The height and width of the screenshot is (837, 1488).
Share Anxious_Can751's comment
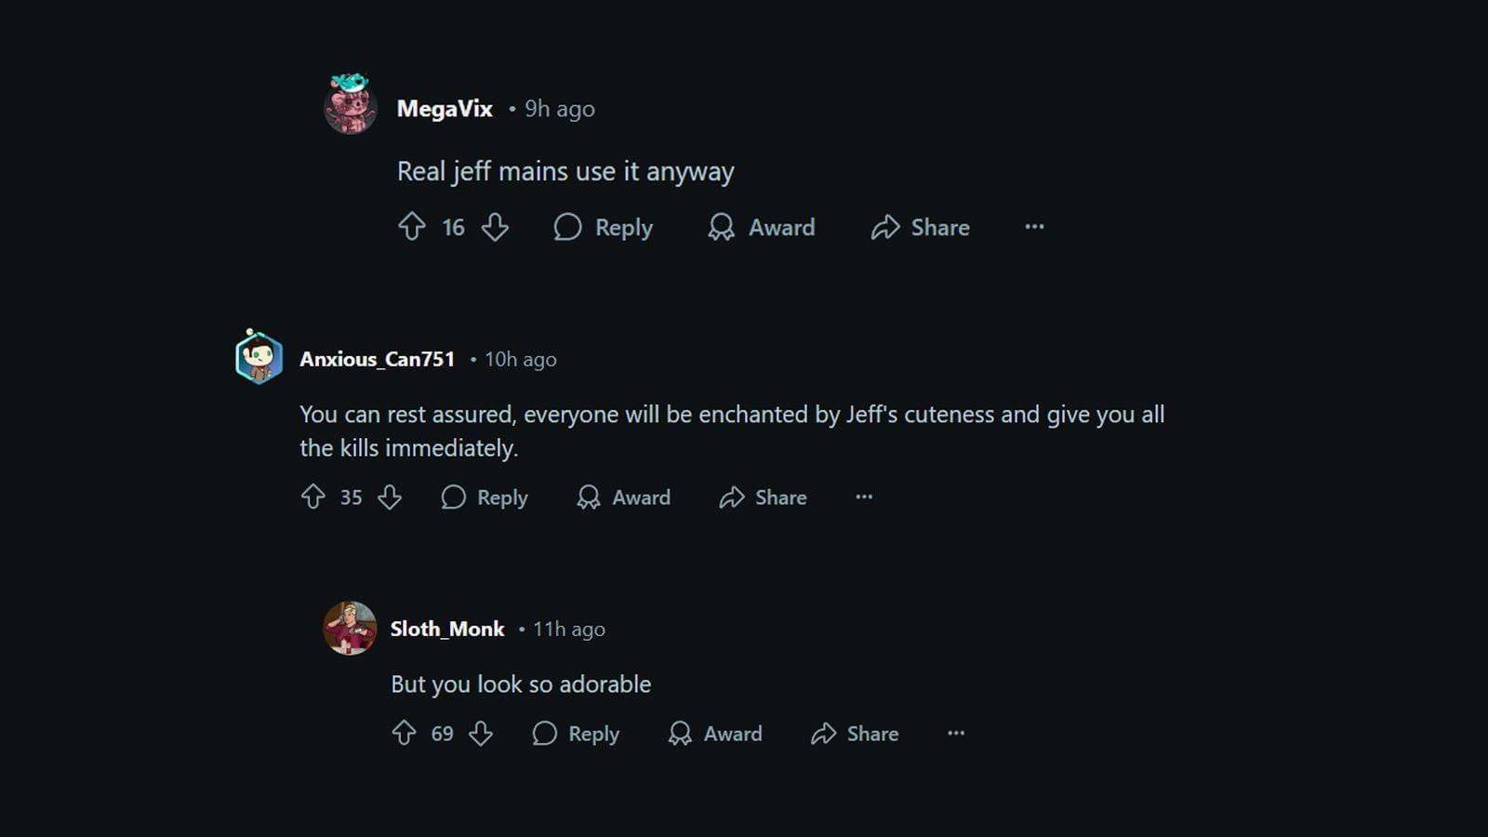coord(763,498)
